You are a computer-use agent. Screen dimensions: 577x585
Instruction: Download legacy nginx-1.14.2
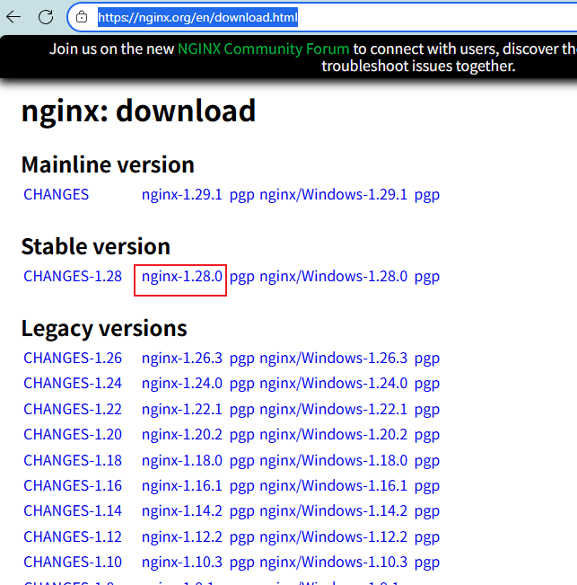pos(182,510)
